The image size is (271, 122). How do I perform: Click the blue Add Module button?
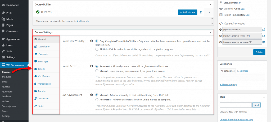(187, 12)
